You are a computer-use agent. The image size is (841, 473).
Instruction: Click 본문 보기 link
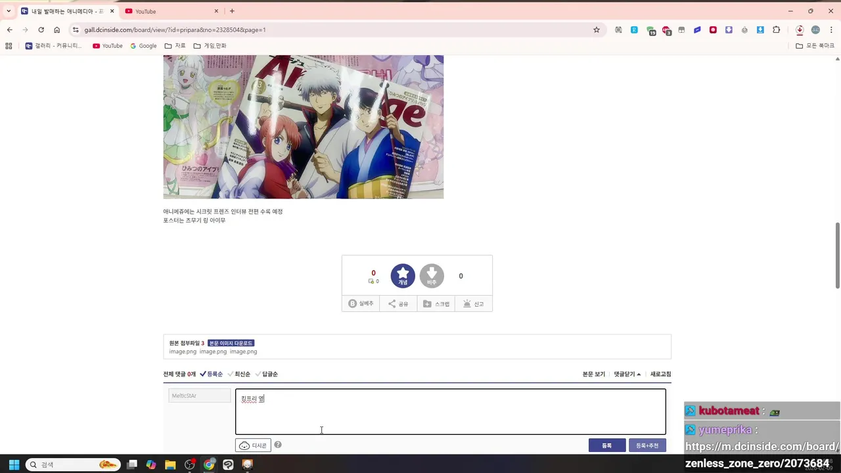pyautogui.click(x=593, y=374)
